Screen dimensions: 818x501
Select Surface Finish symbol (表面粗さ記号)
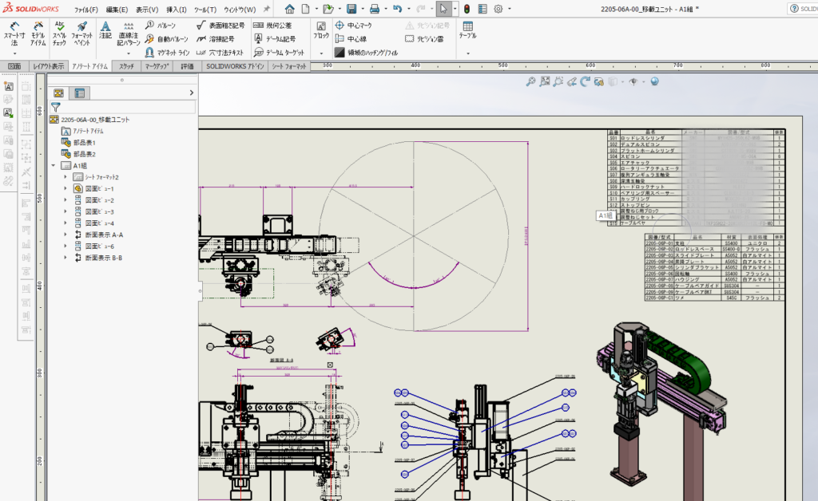221,26
